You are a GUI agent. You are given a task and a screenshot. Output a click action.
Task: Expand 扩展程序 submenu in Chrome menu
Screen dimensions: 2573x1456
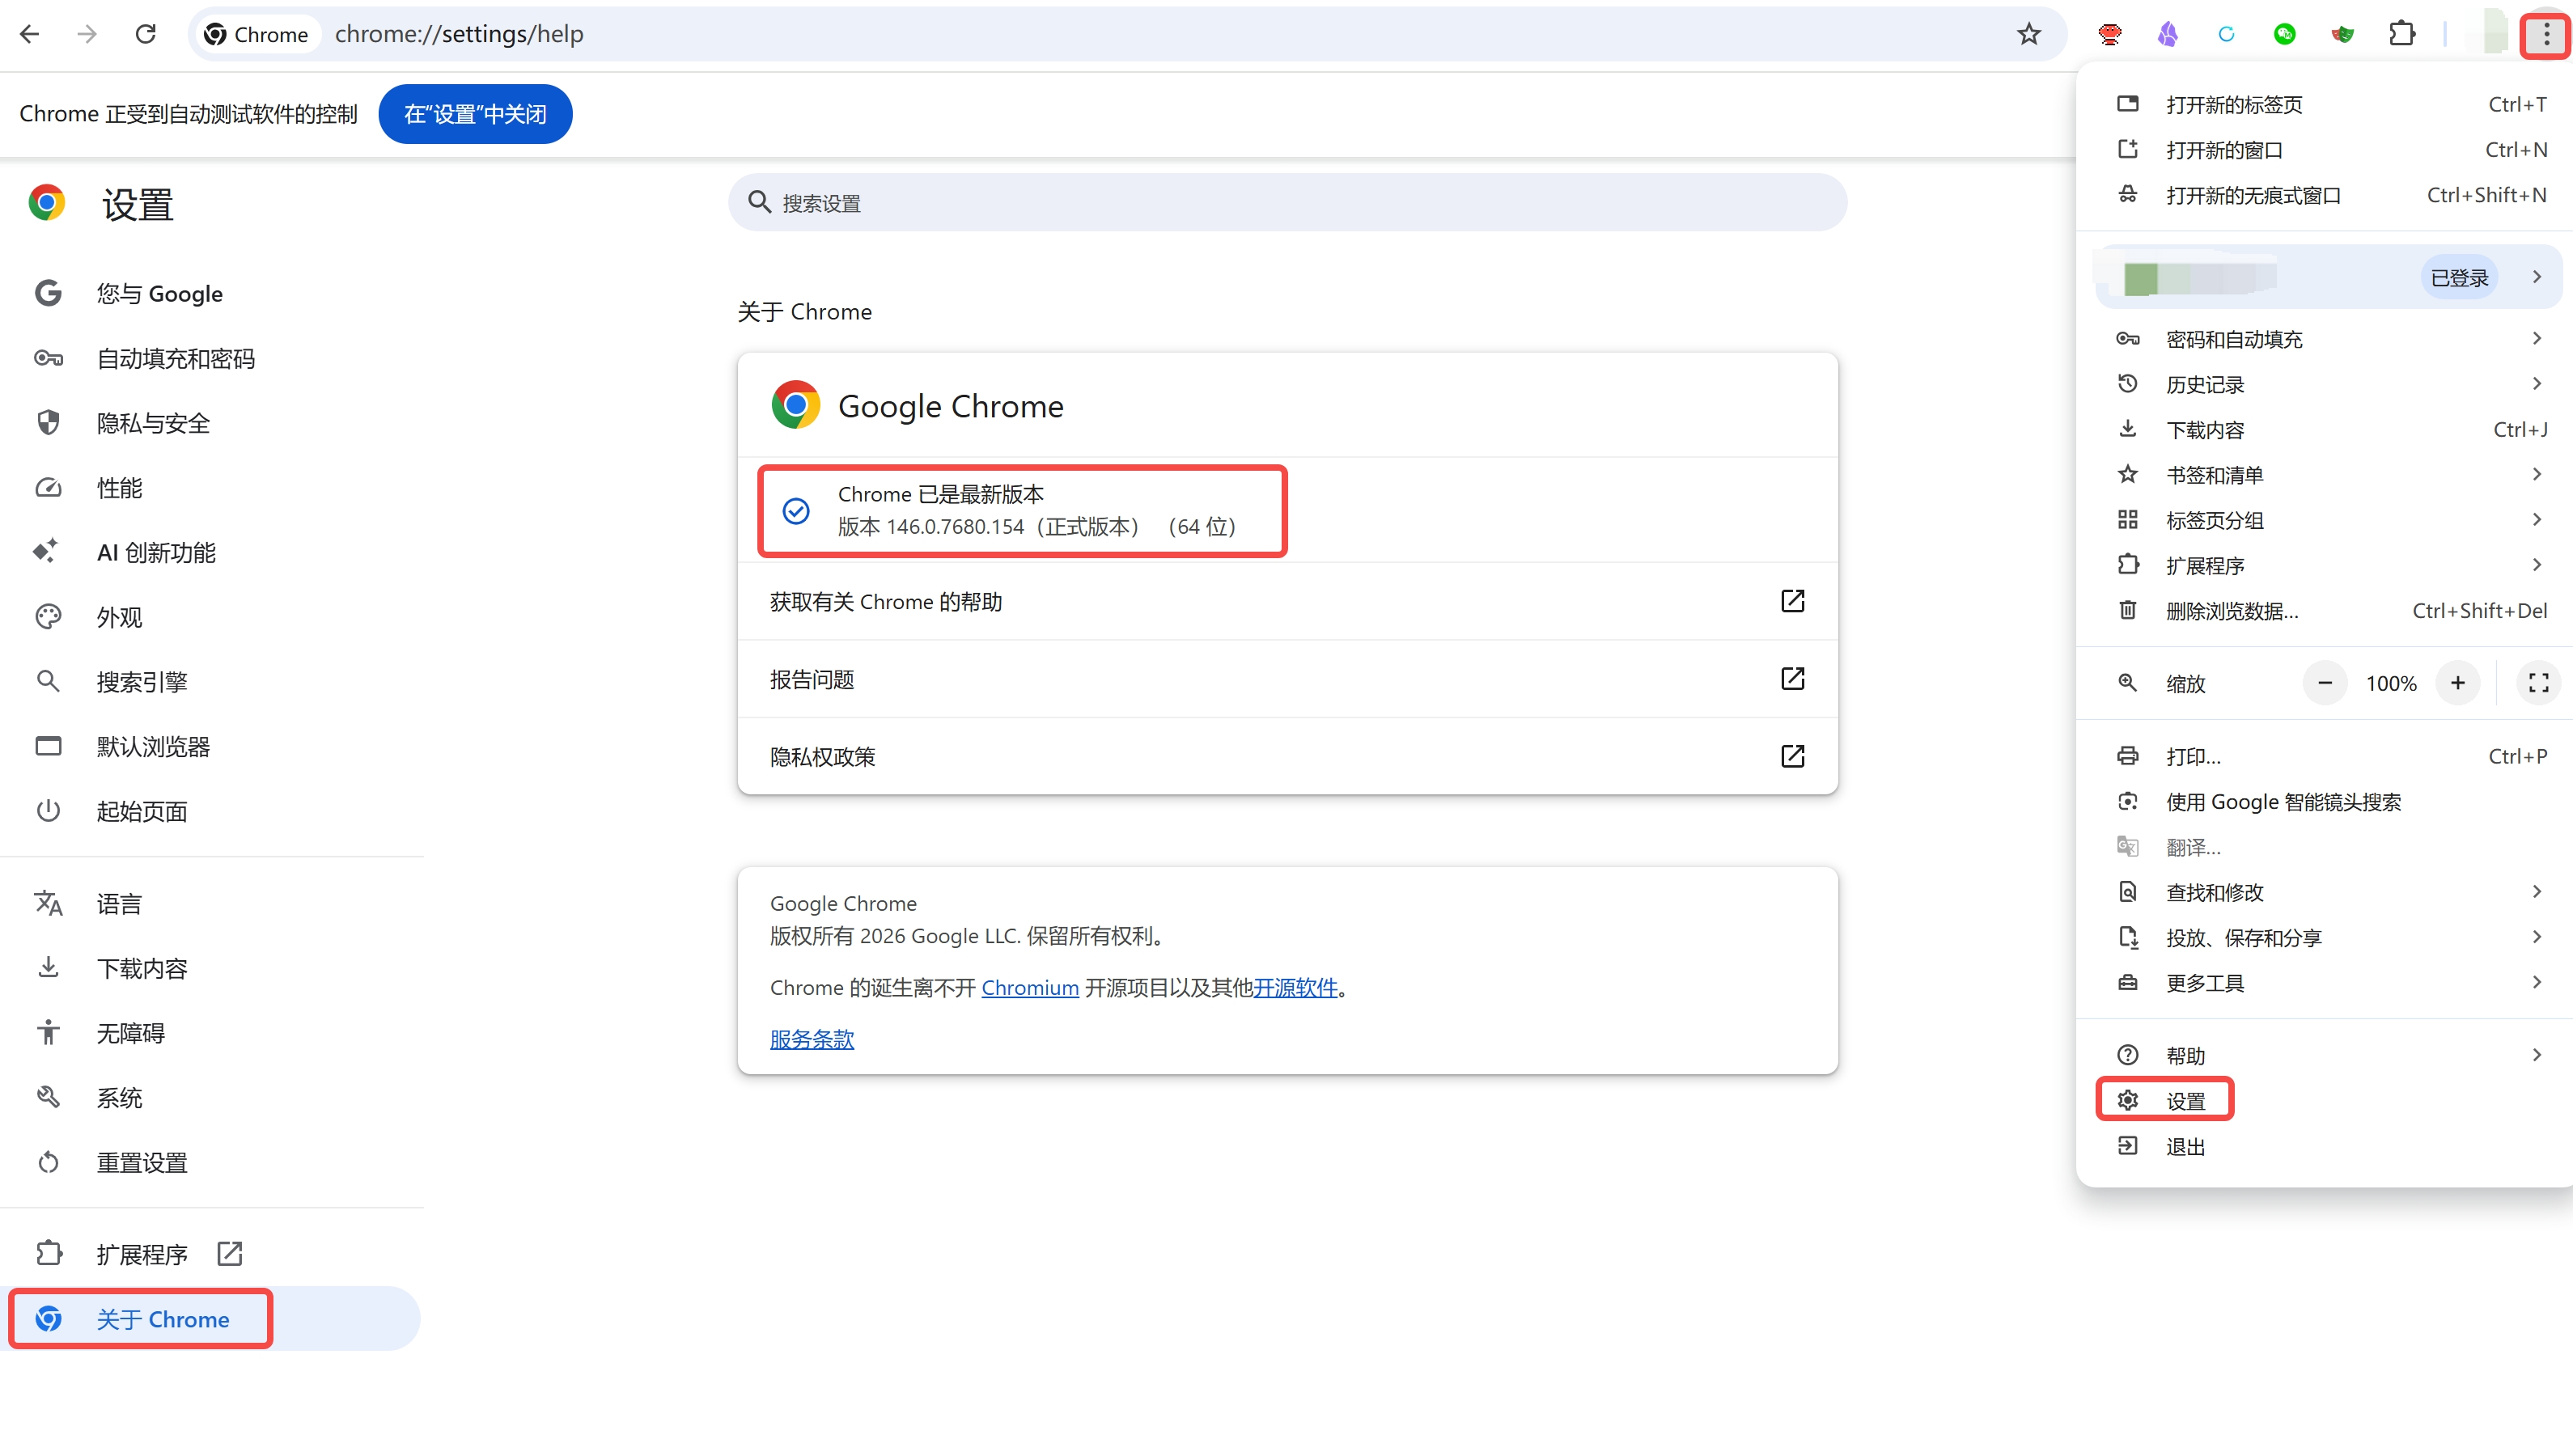[2324, 565]
